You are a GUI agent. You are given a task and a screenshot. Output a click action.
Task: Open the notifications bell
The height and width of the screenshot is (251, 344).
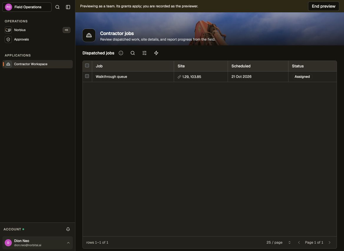click(68, 229)
